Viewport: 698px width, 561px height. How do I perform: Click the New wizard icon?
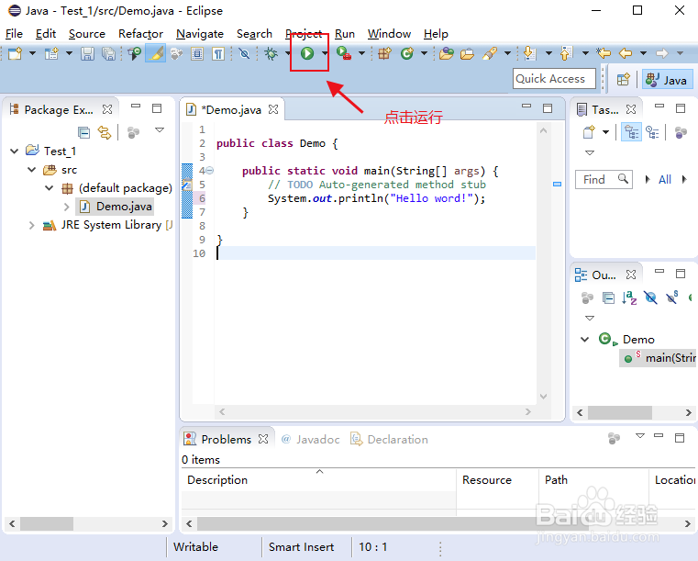(16, 54)
